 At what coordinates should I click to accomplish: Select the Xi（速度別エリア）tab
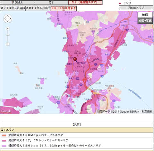tap(85, 2)
